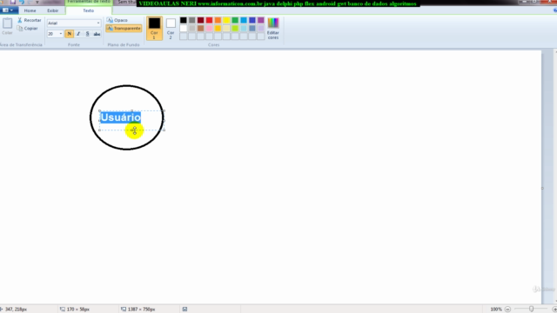
Task: Click the save icon in quick access toolbar
Action: coord(13,2)
